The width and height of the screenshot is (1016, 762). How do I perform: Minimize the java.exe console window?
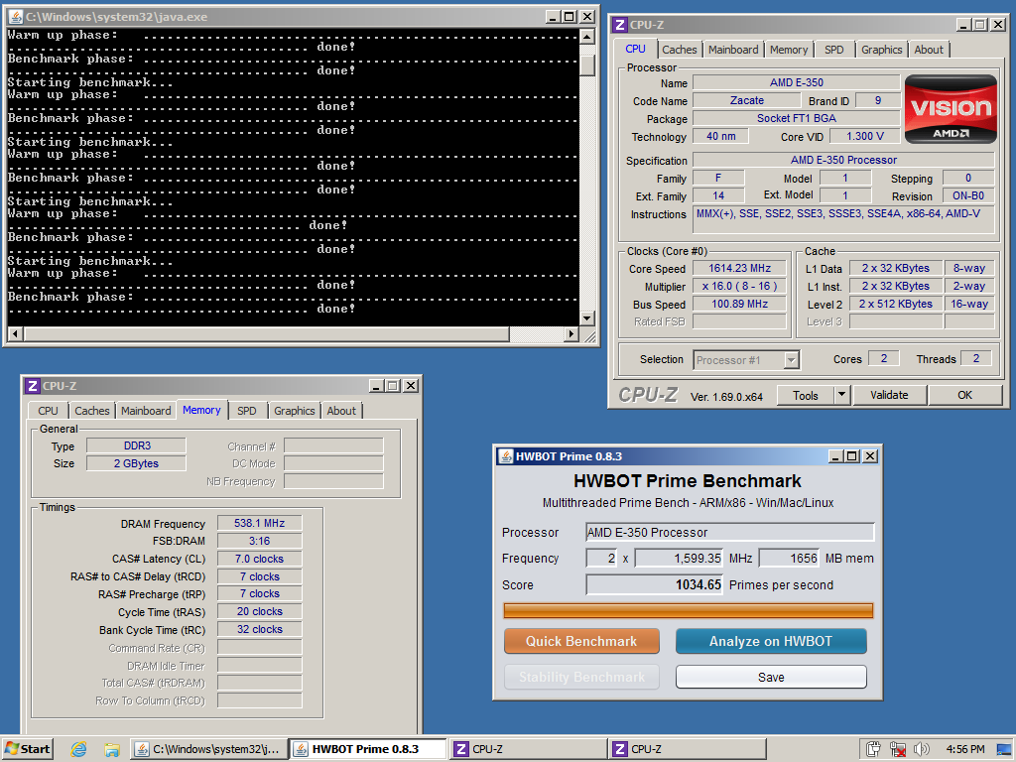(x=552, y=17)
